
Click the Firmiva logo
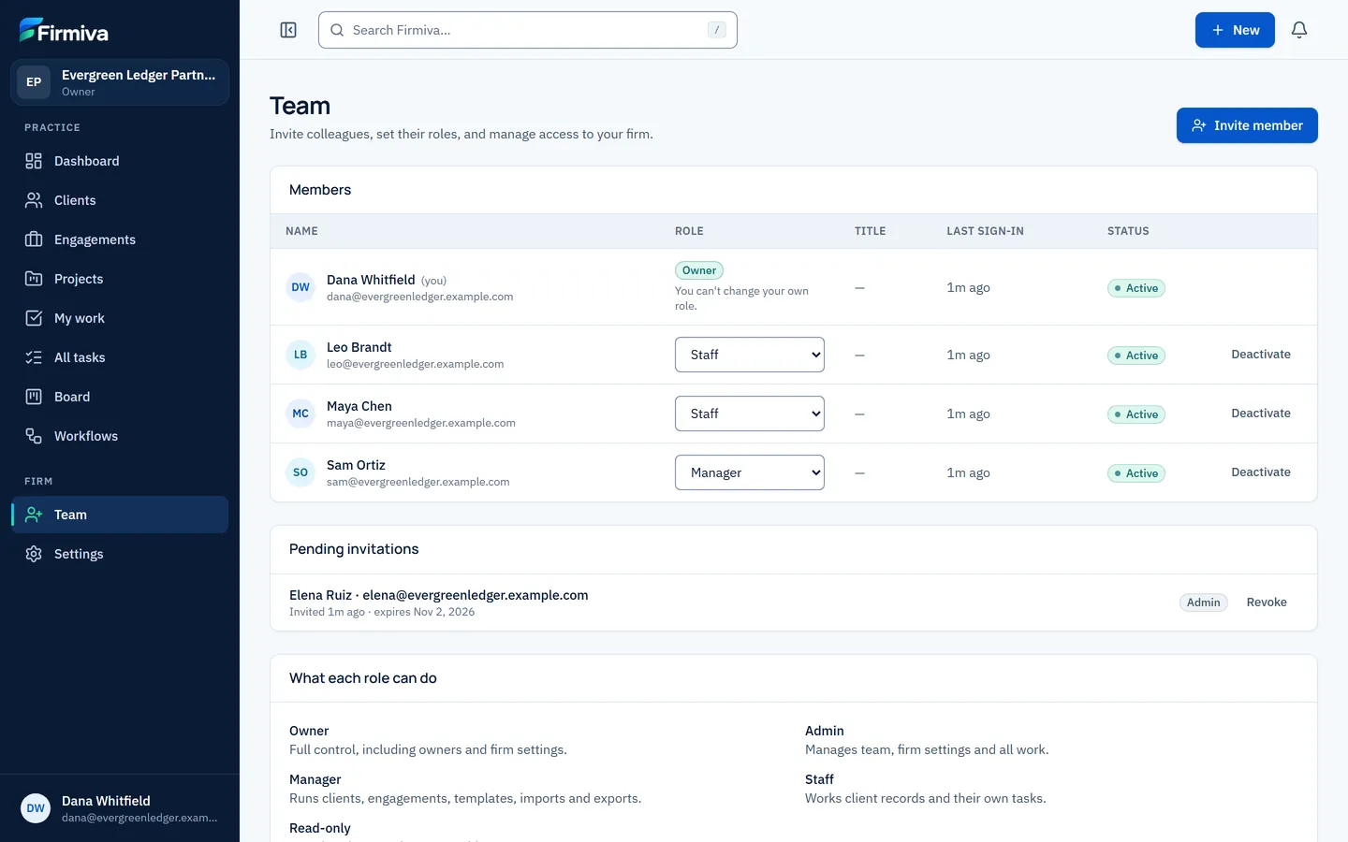(64, 31)
